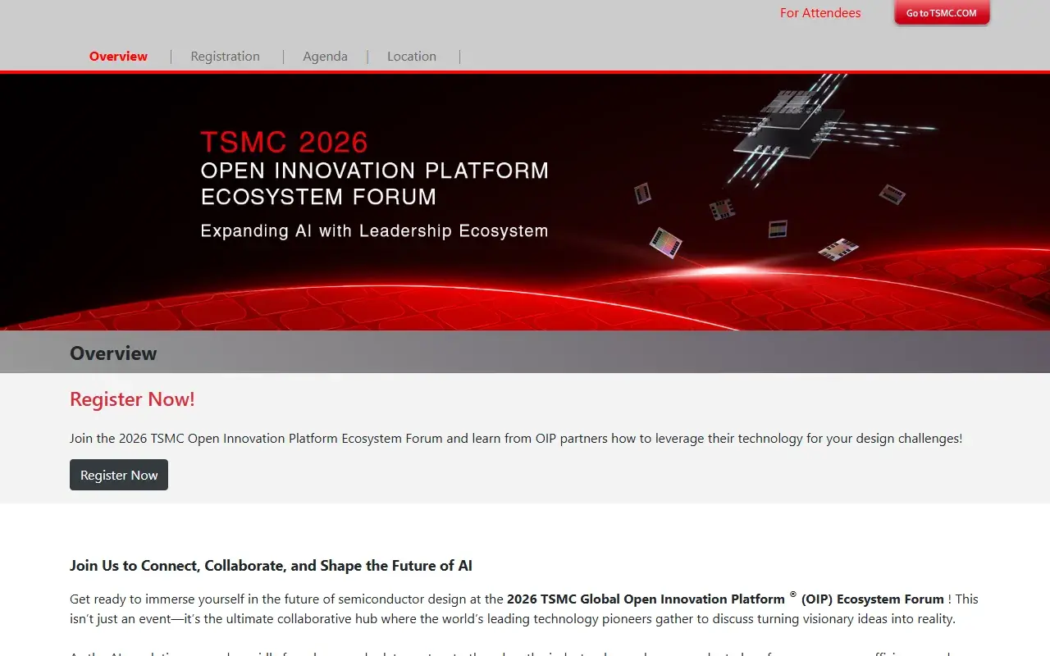
Task: Go to the Agenda tab
Action: 325,57
